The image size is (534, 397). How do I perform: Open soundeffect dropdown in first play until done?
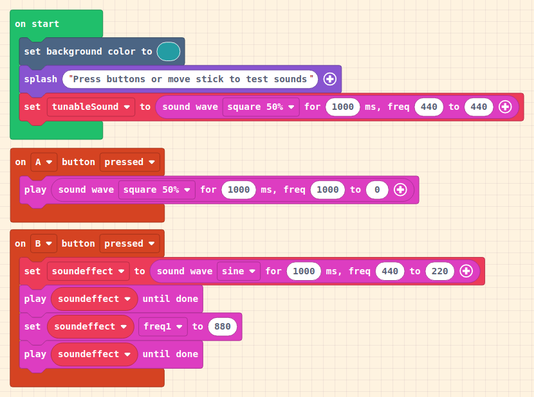pyautogui.click(x=95, y=299)
